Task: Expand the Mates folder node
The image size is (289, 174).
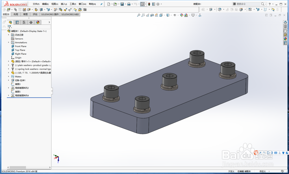Action: [x=8, y=76]
